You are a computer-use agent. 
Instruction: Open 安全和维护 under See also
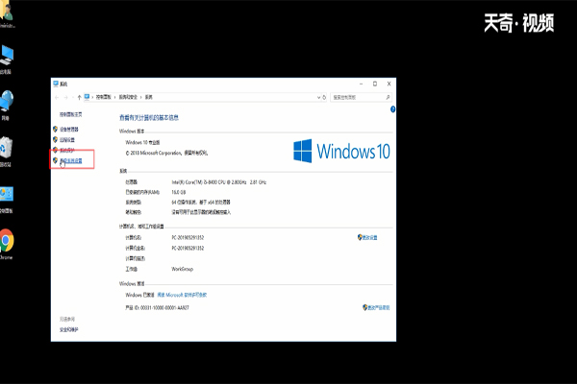tap(69, 330)
